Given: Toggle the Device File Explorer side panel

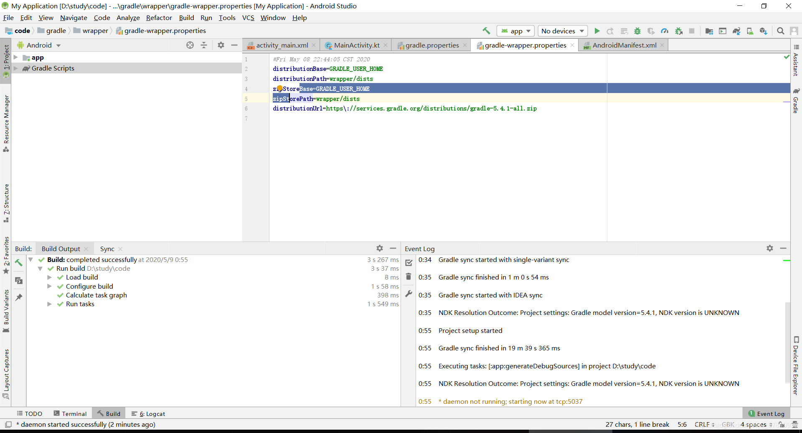Looking at the screenshot, I should tap(796, 365).
